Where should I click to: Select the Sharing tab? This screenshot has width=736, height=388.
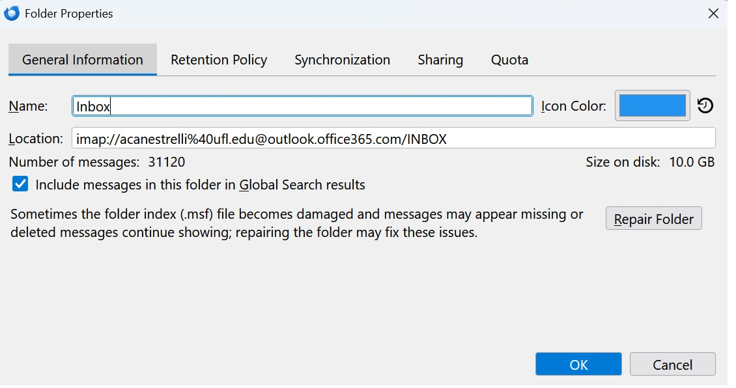coord(440,60)
